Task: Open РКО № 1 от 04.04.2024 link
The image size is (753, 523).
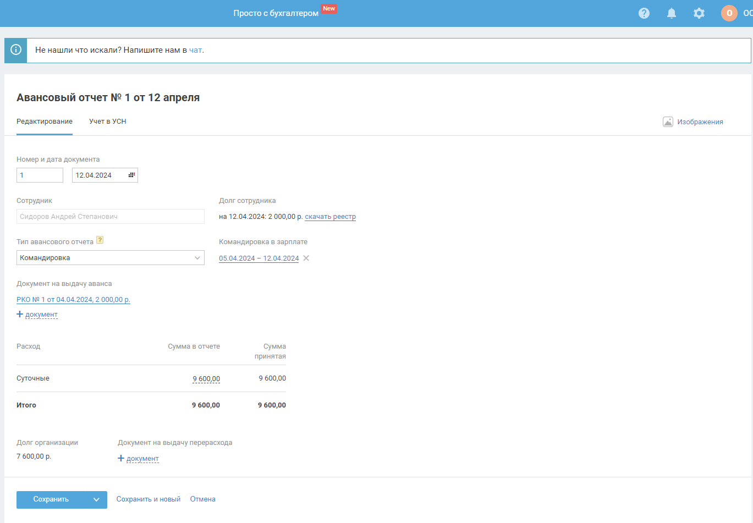Action: [x=73, y=300]
